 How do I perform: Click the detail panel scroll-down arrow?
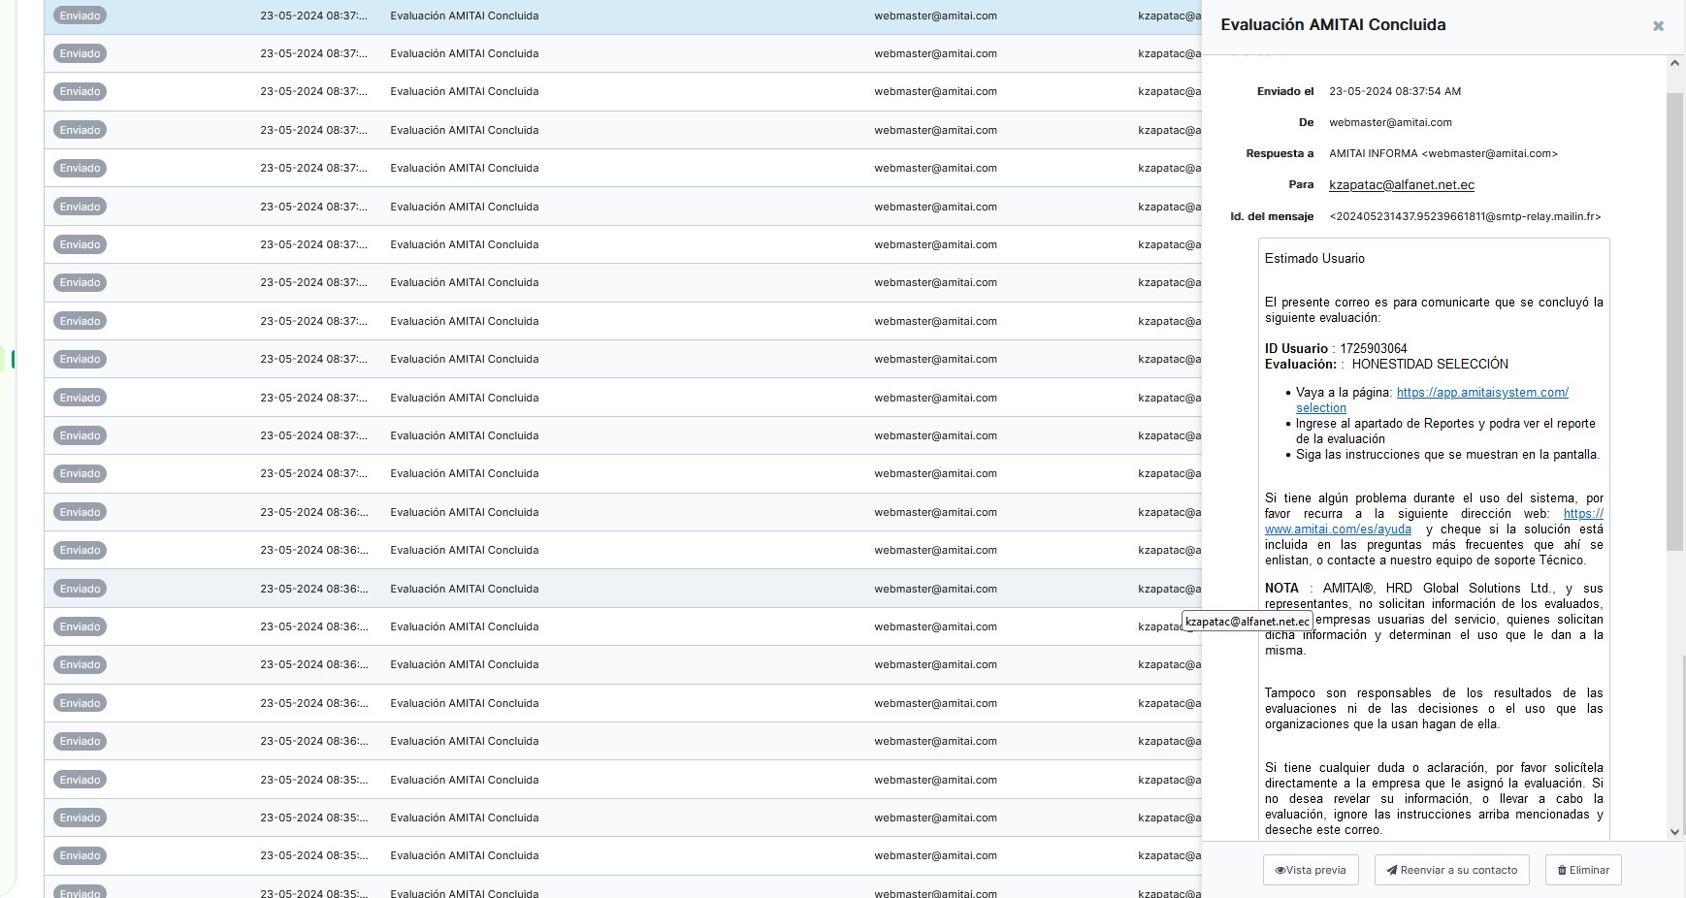pos(1674,831)
